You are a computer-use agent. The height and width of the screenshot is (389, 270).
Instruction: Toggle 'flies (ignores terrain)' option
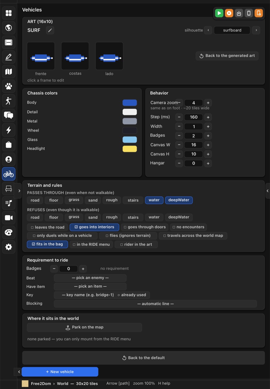coord(129,236)
